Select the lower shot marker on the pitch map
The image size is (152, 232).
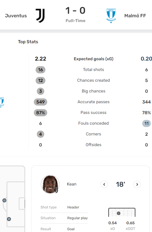click(9, 219)
